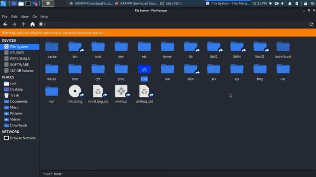This screenshot has width=316, height=177.
Task: Select the media folder
Action: click(x=52, y=69)
